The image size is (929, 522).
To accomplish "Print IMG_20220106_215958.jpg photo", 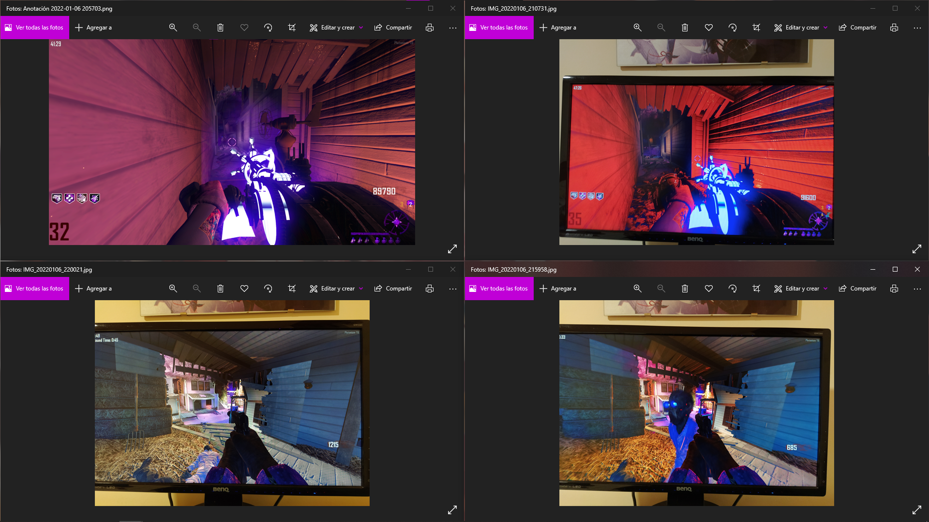I will click(x=894, y=289).
